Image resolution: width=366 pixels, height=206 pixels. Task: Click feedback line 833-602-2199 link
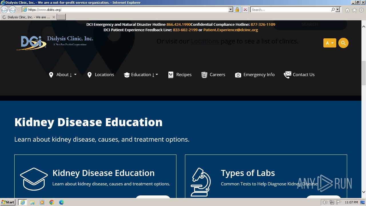[x=185, y=30]
